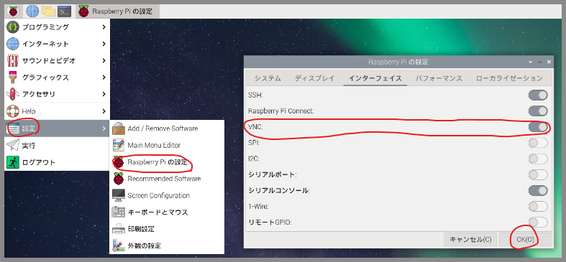Image resolution: width=566 pixels, height=262 pixels.
Task: Expand the サウンドとビデオ submenu arrow
Action: pos(104,60)
